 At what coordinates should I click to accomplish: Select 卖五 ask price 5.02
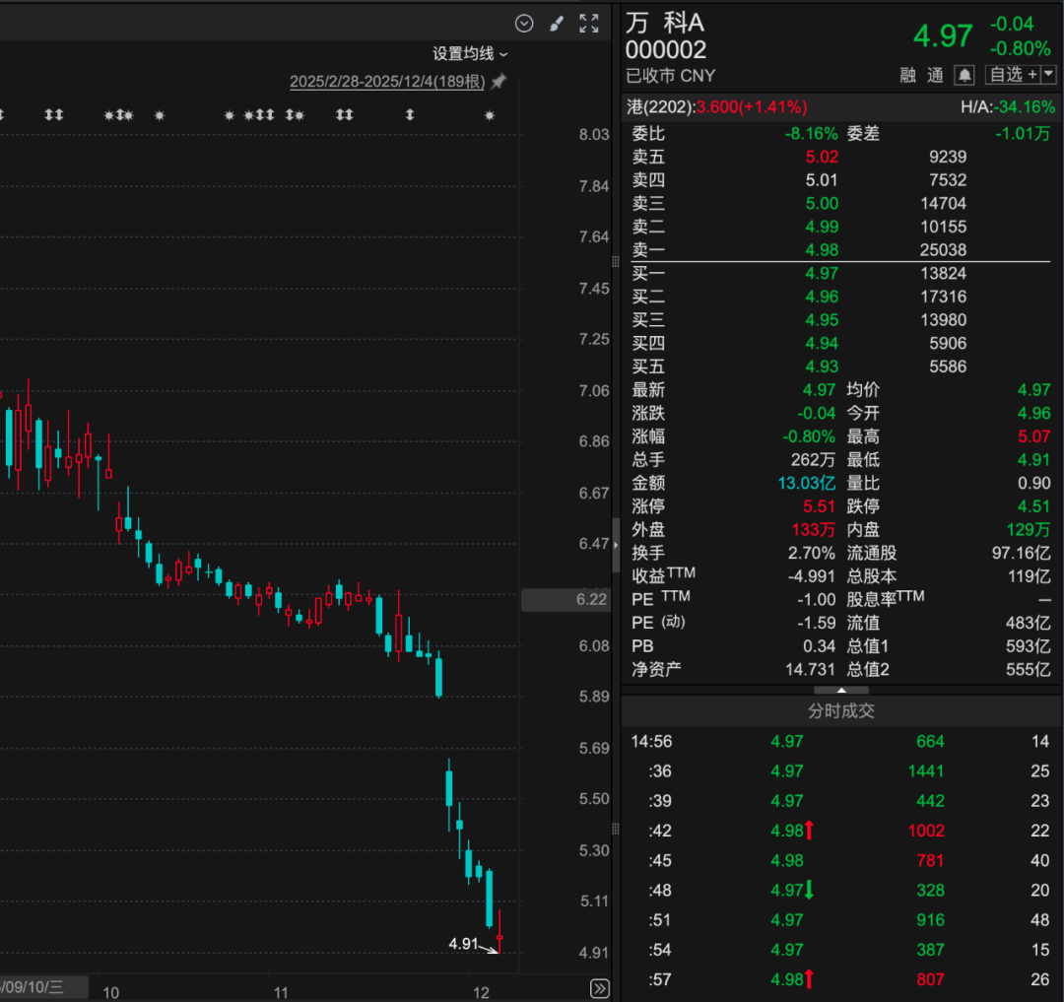[x=822, y=157]
